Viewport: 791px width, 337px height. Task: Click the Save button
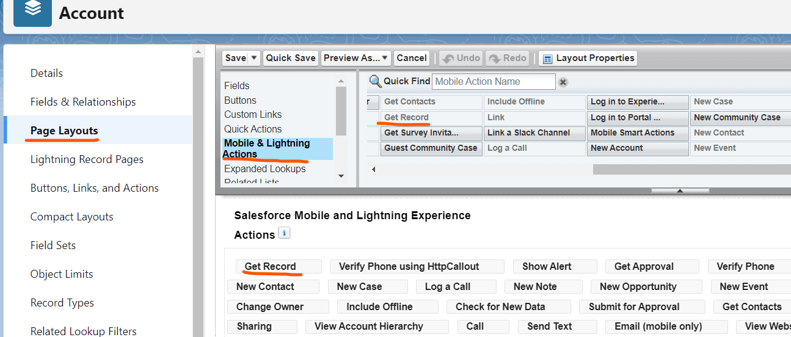click(235, 58)
